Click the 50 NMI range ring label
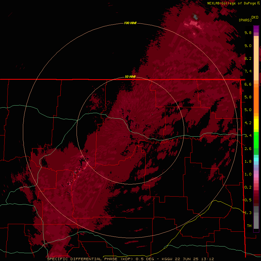Viewport: 261px width, 261px height. pyautogui.click(x=130, y=77)
